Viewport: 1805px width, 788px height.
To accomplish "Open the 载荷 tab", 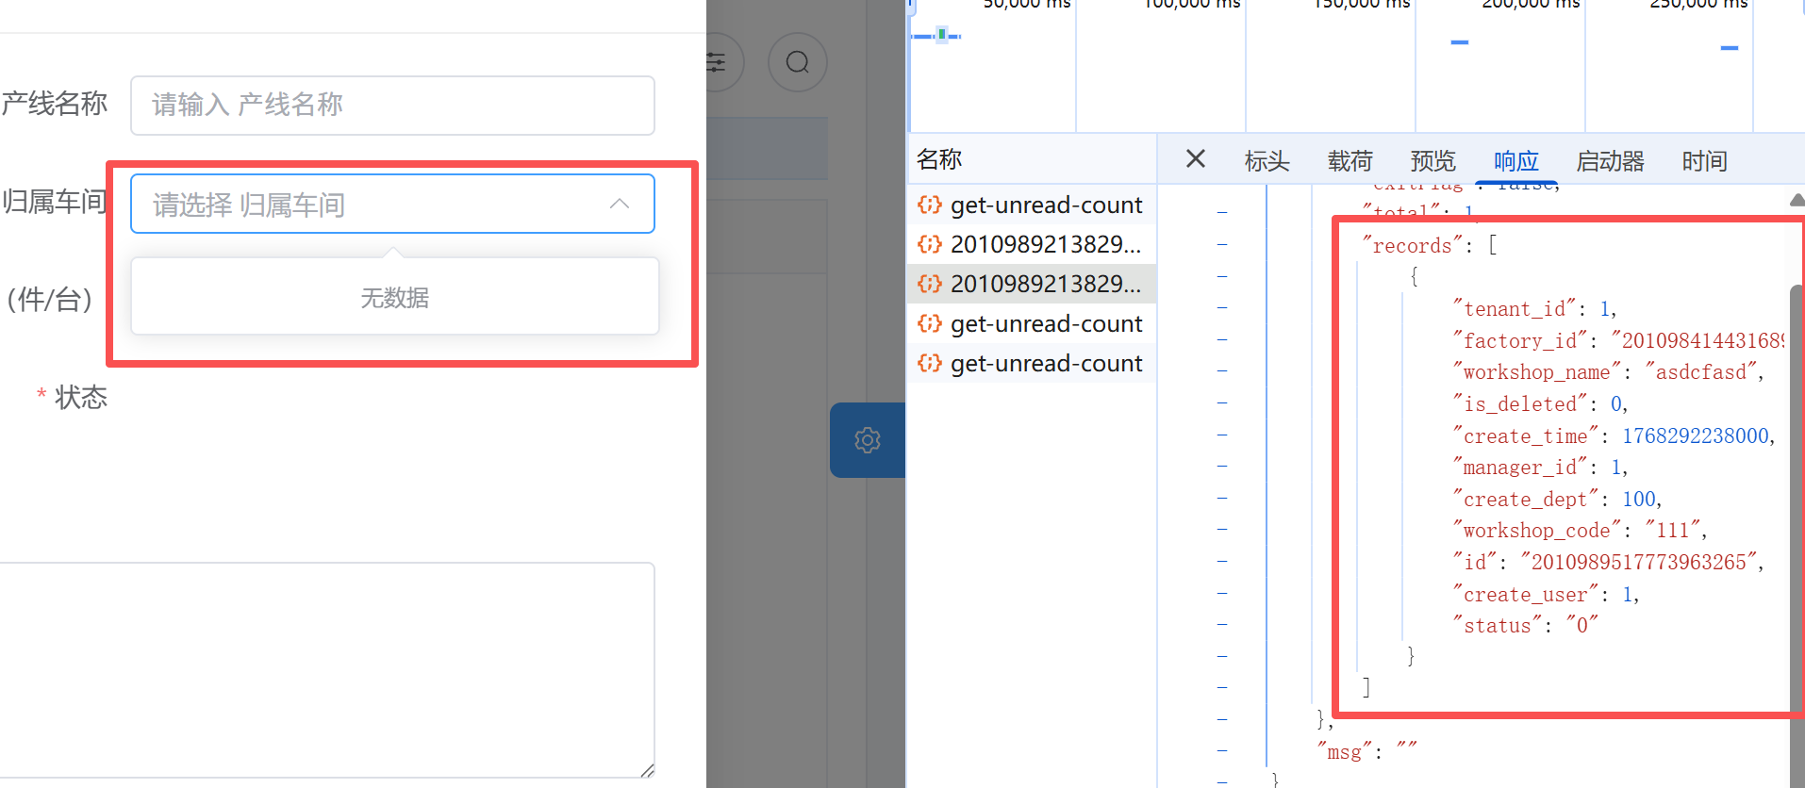I will click(1350, 161).
